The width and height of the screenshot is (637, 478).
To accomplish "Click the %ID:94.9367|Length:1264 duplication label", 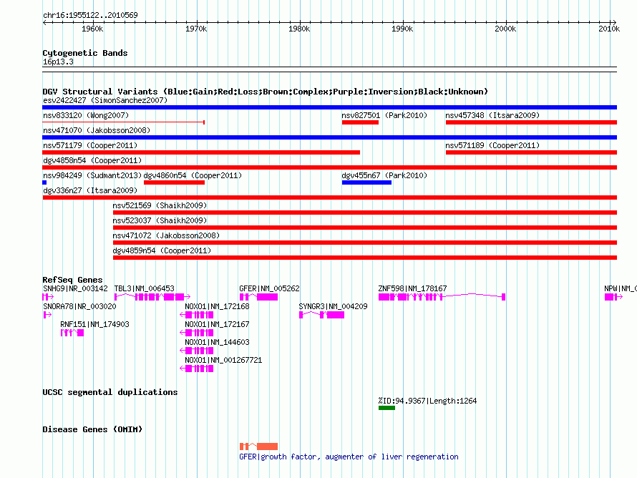I will point(427,401).
